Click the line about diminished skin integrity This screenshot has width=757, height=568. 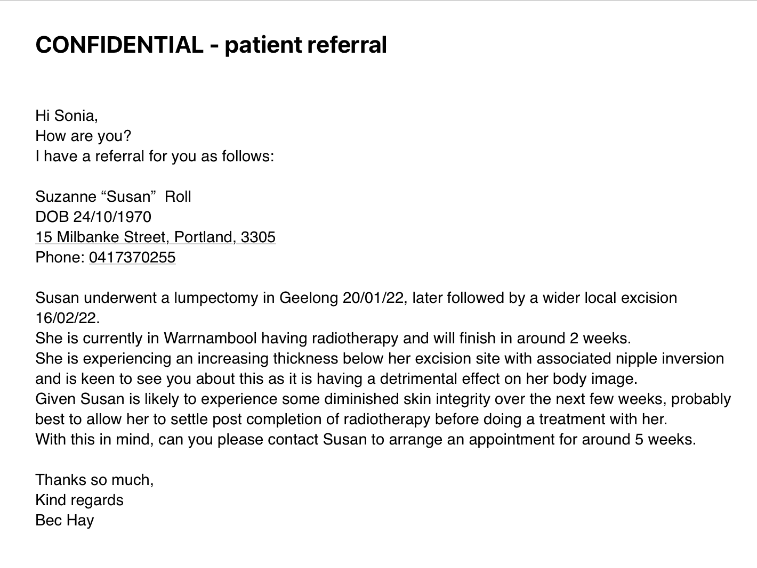point(383,399)
